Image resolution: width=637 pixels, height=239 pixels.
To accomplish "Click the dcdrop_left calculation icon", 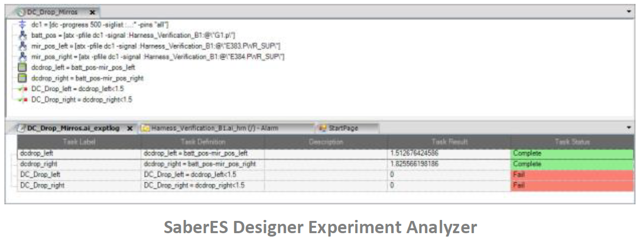I will 22,67.
